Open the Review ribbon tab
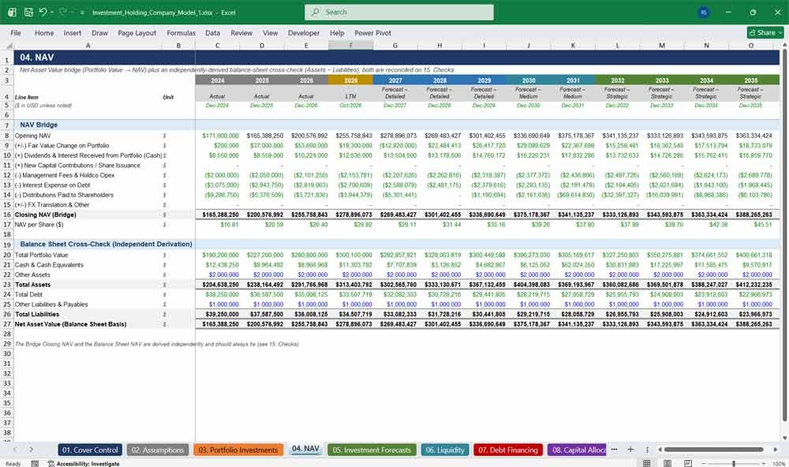Screen dimensions: 789x467 tap(241, 32)
